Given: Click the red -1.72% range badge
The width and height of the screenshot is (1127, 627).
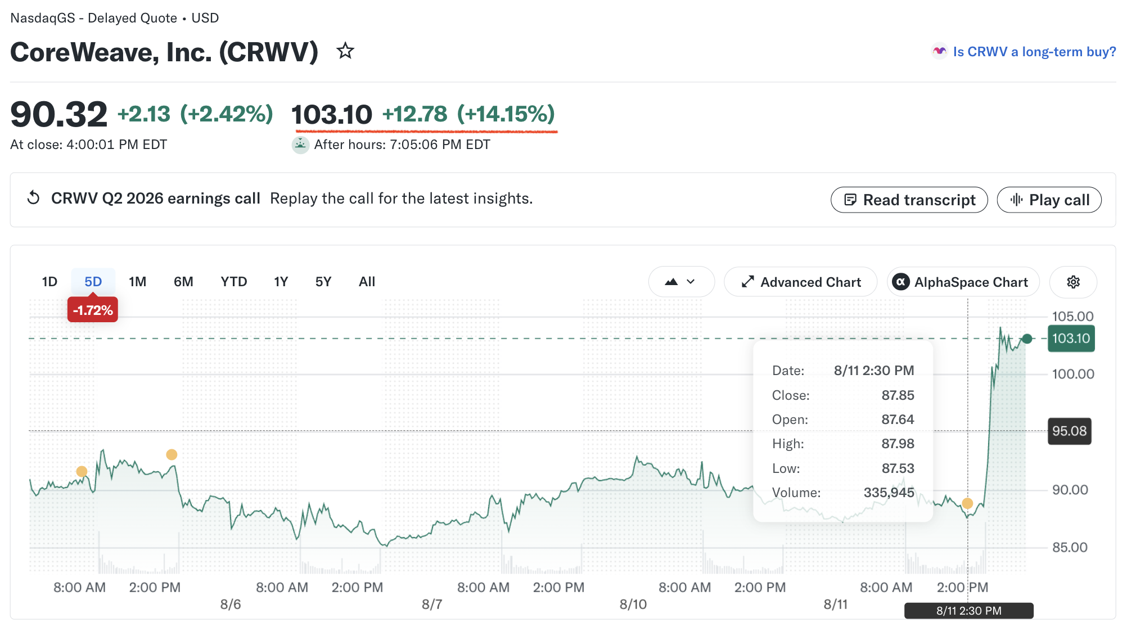Looking at the screenshot, I should click(x=93, y=310).
